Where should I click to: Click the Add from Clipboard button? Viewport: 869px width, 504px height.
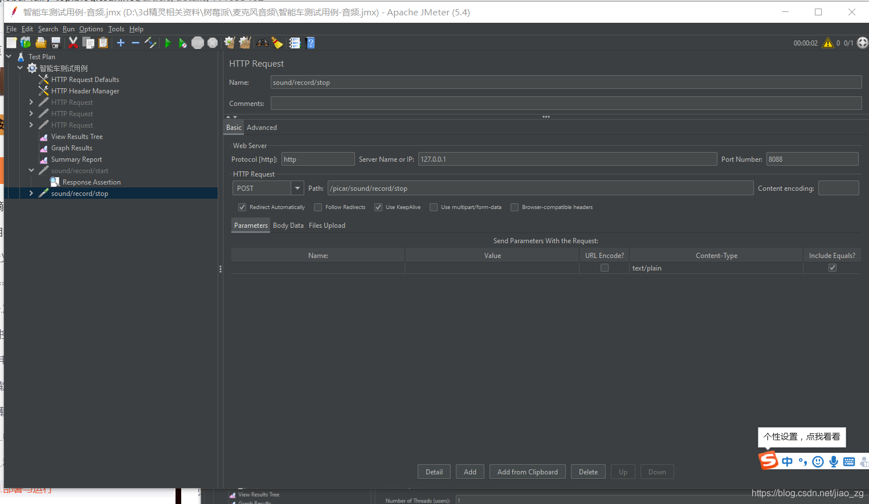coord(528,472)
